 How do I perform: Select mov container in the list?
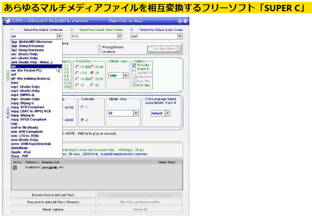click(x=15, y=83)
